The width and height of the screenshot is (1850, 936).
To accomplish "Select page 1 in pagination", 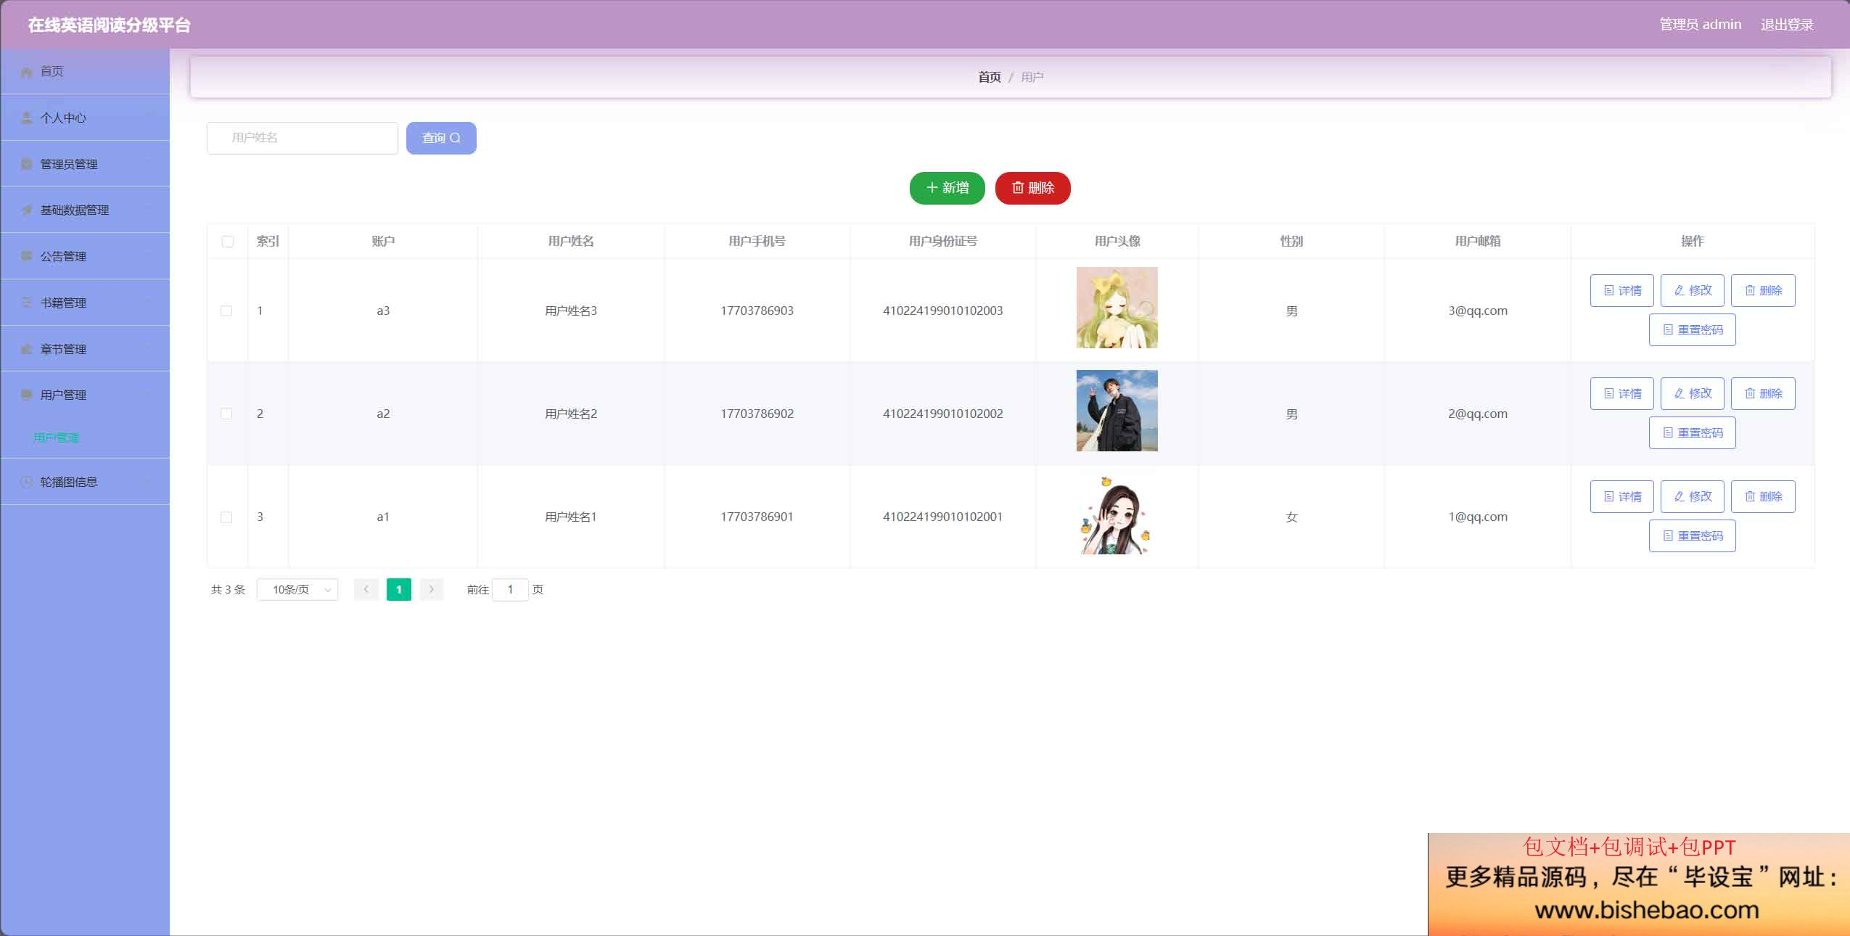I will point(399,590).
